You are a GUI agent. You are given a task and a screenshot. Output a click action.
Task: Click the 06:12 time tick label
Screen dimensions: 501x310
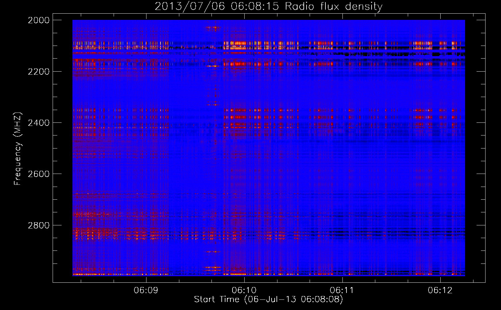pyautogui.click(x=440, y=290)
